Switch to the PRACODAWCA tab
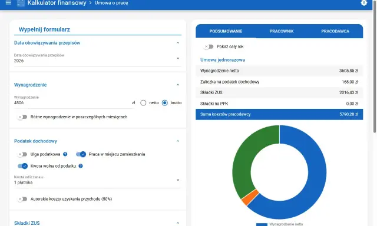This screenshot has height=226, width=377. (335, 31)
